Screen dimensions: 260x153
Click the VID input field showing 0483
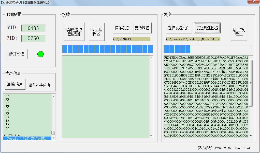tap(33, 28)
